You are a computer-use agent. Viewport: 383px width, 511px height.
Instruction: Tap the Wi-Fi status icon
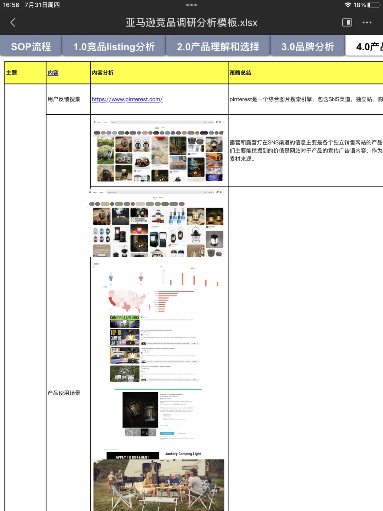348,5
